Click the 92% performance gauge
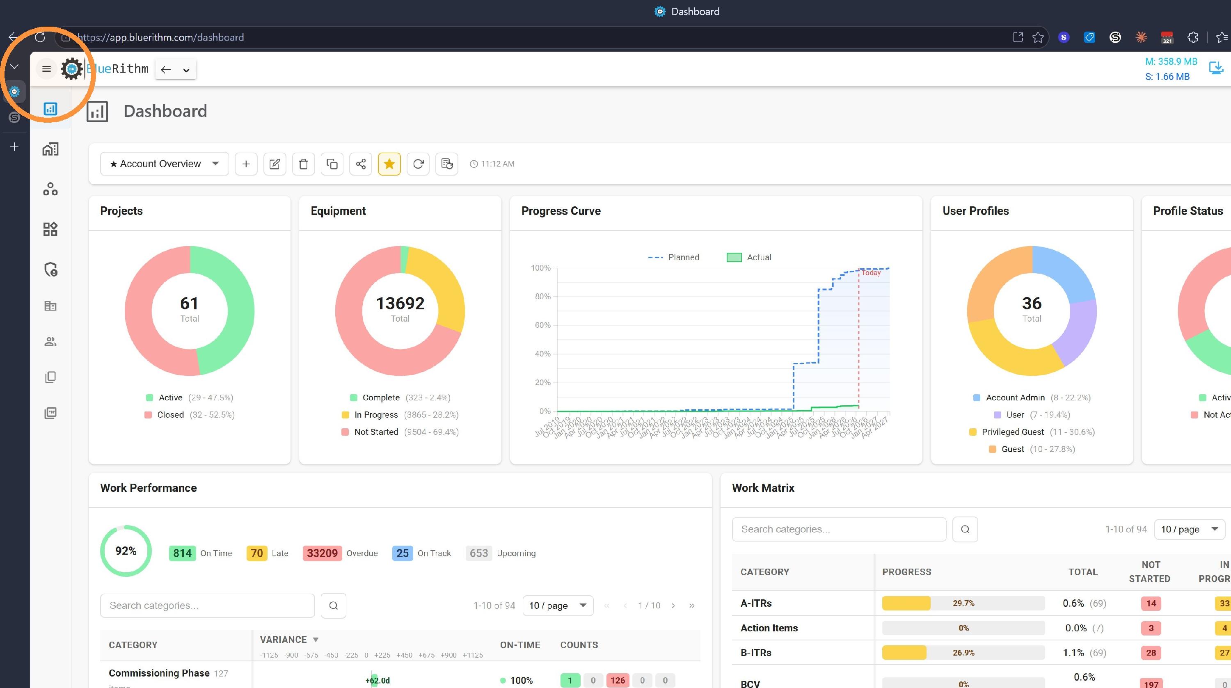The height and width of the screenshot is (688, 1231). click(x=126, y=551)
